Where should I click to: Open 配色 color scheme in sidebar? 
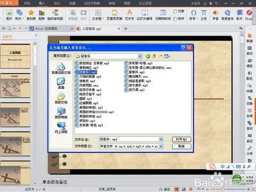point(250,76)
